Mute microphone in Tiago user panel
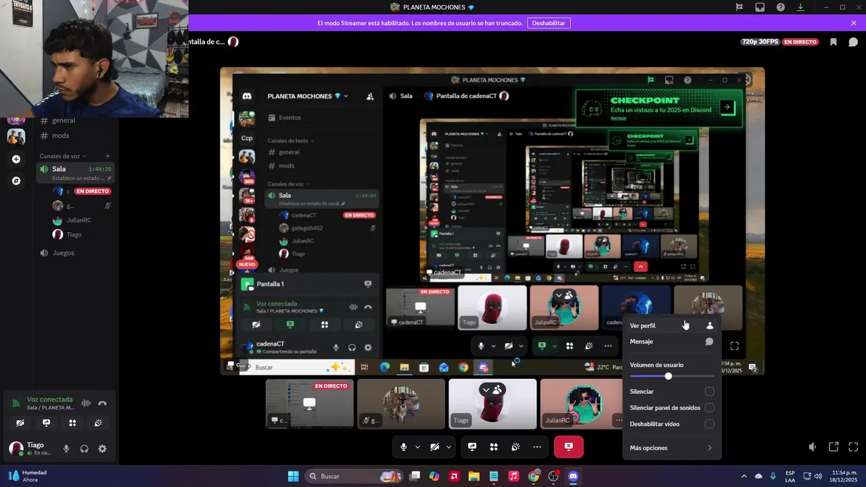The image size is (866, 487). [66, 448]
